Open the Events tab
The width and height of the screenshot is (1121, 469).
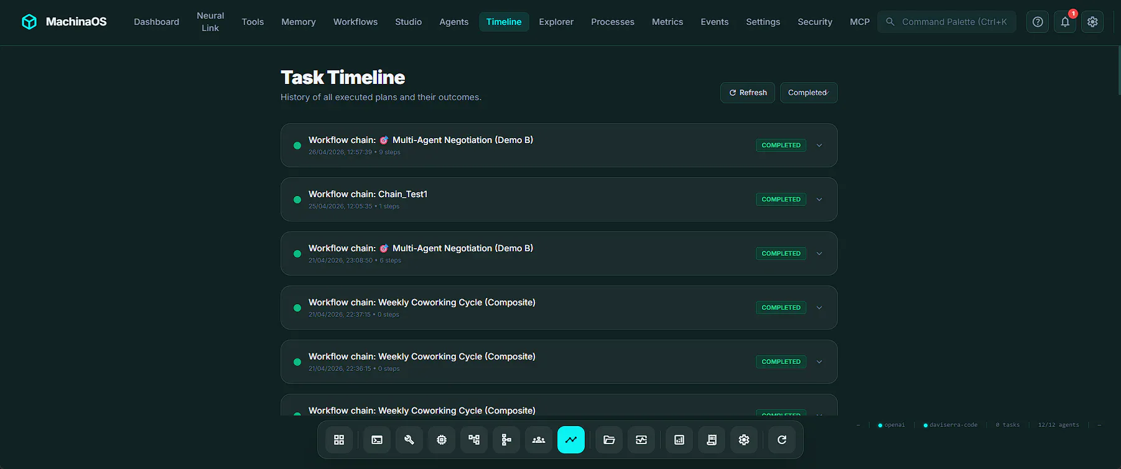pos(715,22)
